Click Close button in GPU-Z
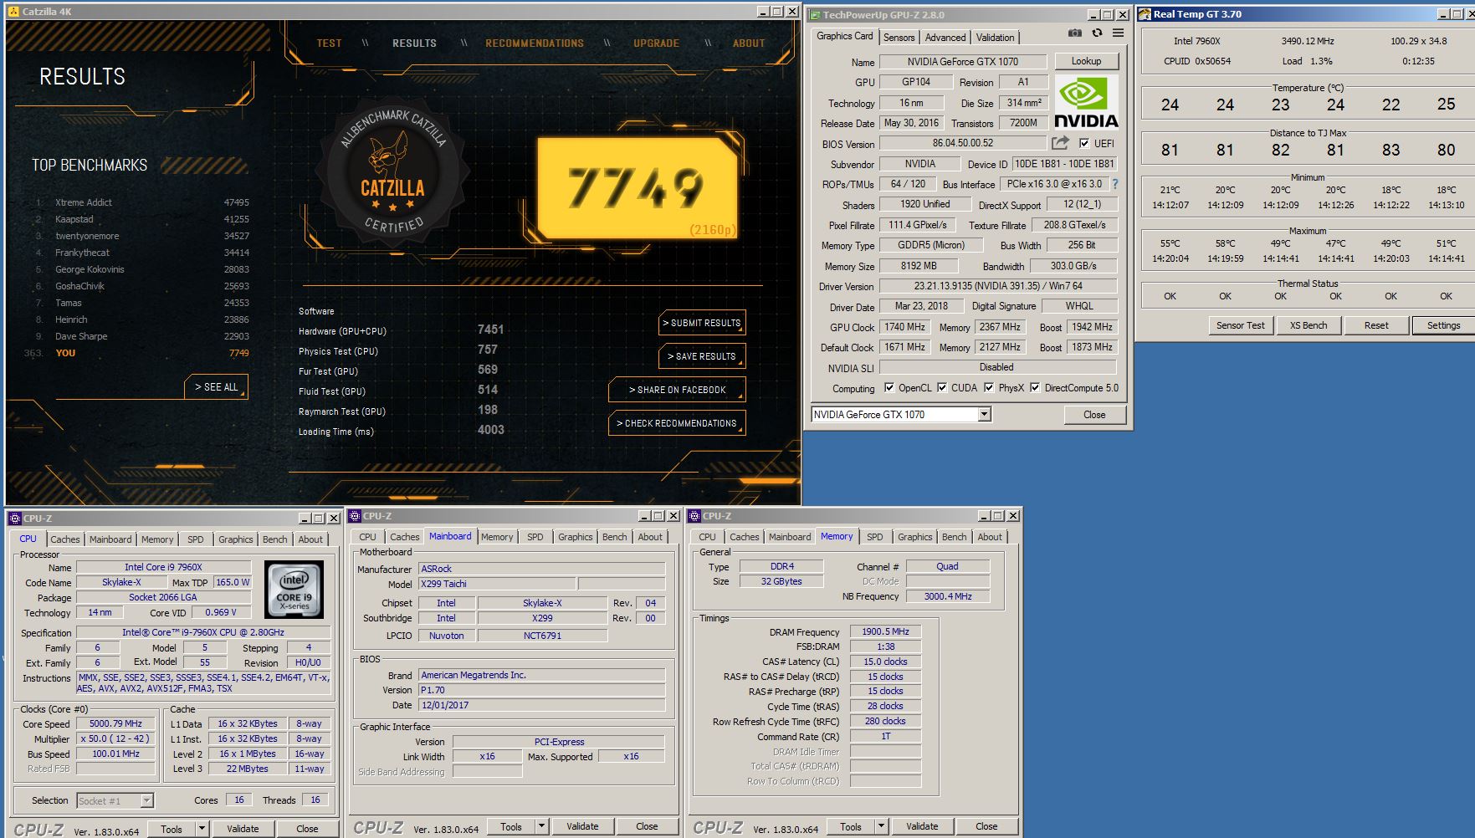 coord(1094,415)
